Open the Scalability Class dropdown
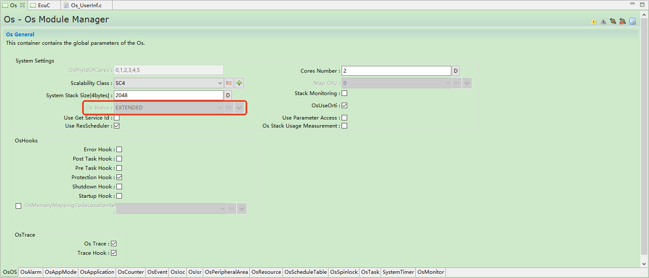The image size is (649, 278). pyautogui.click(x=220, y=83)
